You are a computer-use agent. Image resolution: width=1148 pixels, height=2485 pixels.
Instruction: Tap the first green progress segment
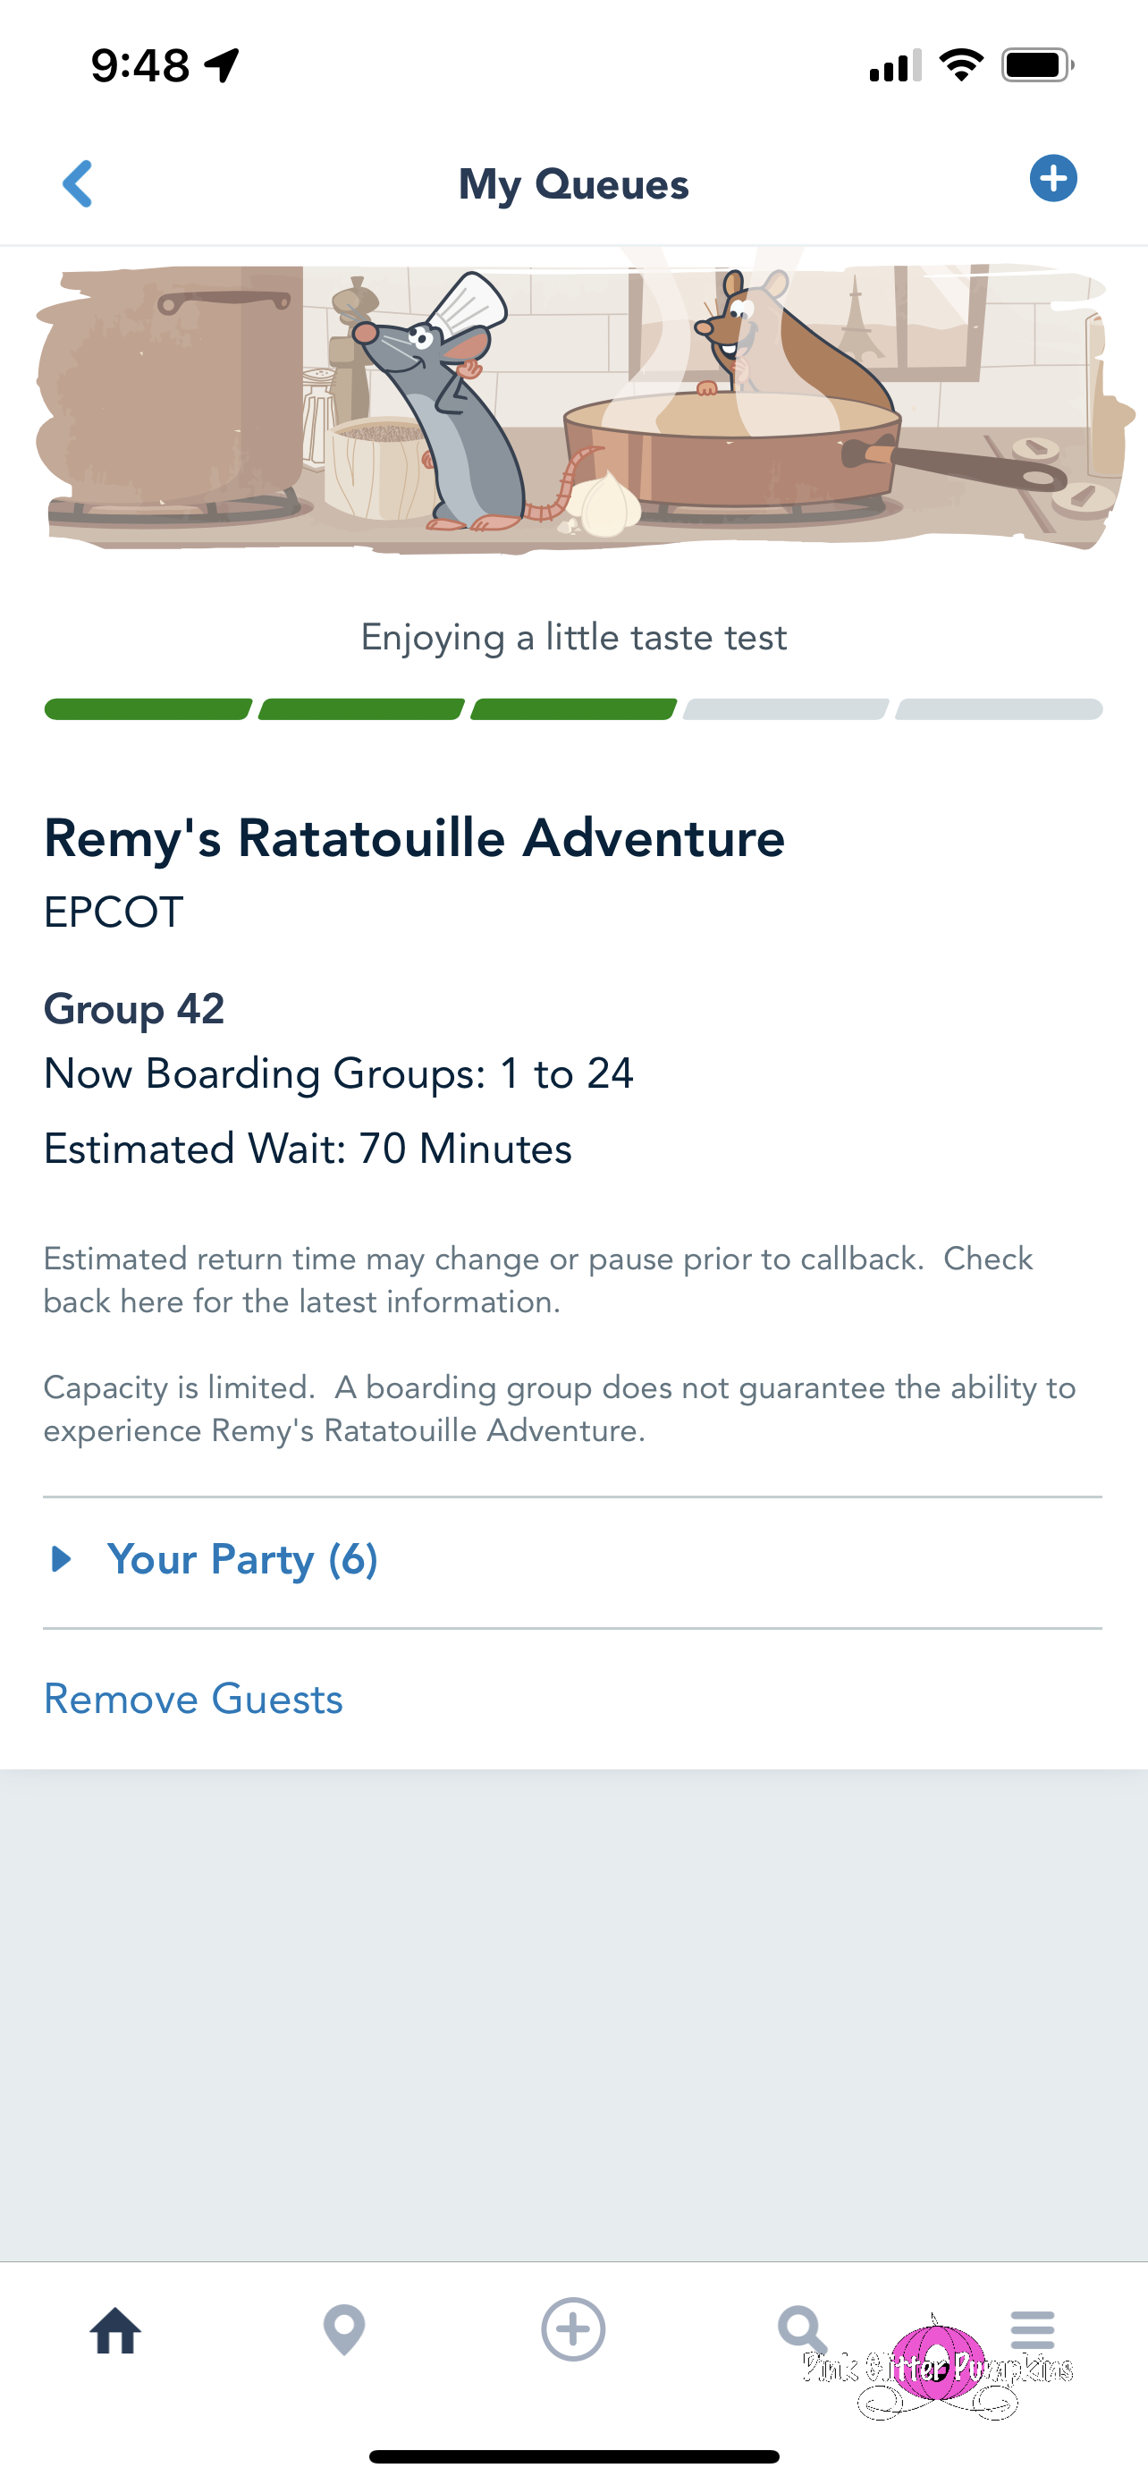coord(148,709)
